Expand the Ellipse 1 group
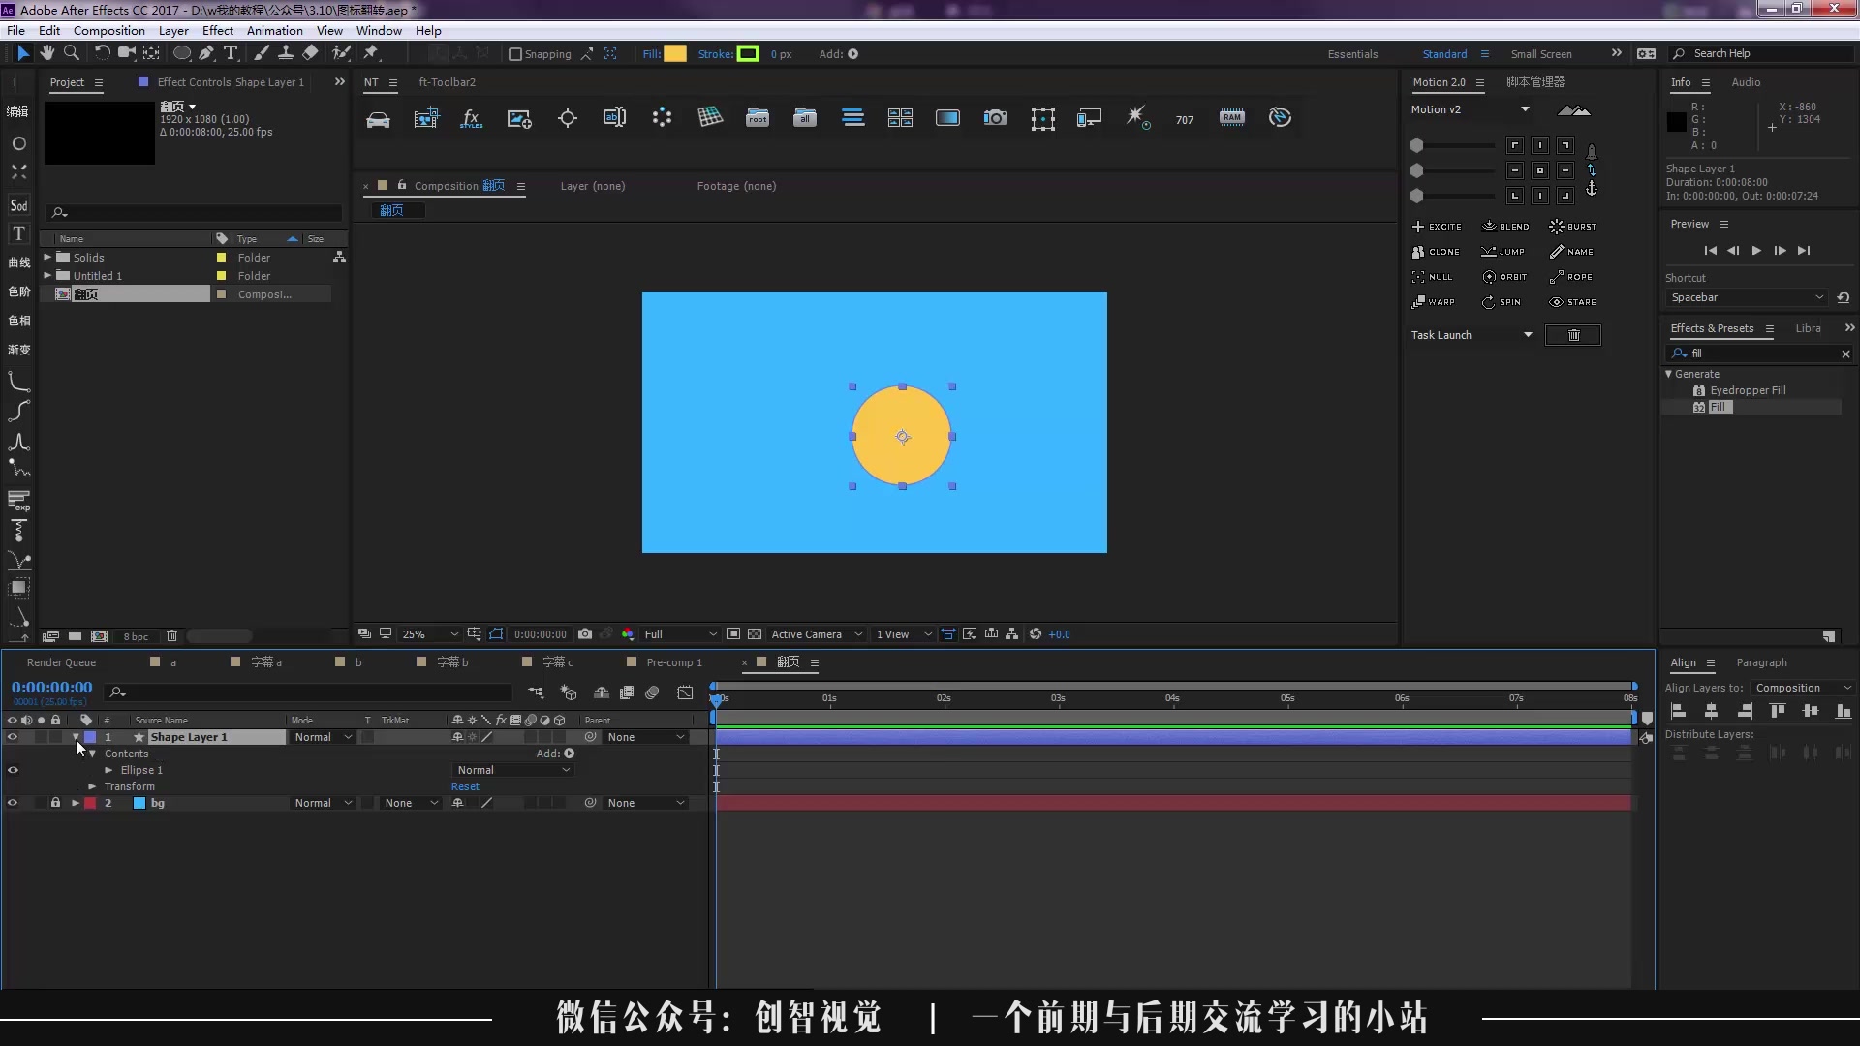The height and width of the screenshot is (1046, 1860). [108, 771]
